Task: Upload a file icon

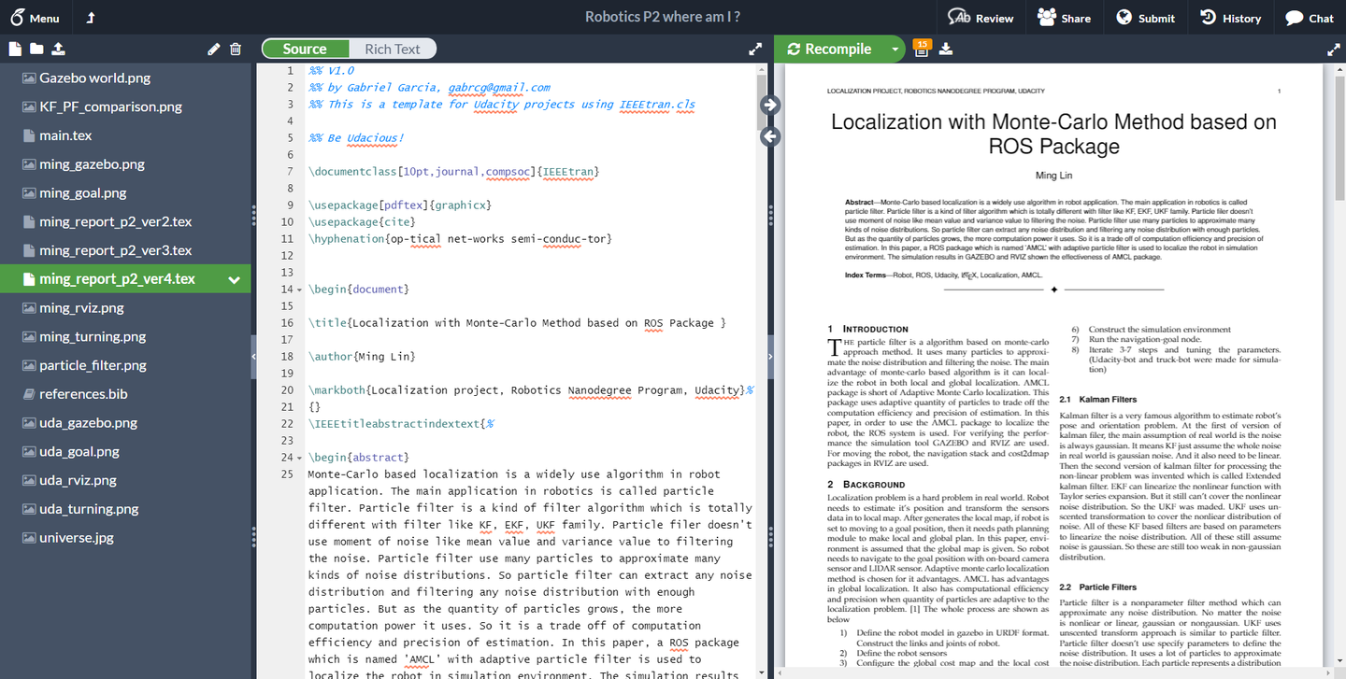Action: coord(58,50)
